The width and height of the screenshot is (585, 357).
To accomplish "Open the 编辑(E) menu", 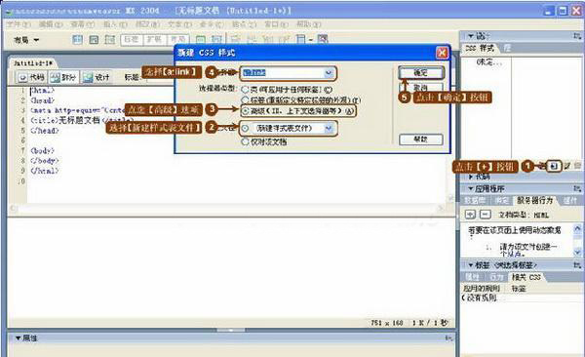I will (x=51, y=24).
